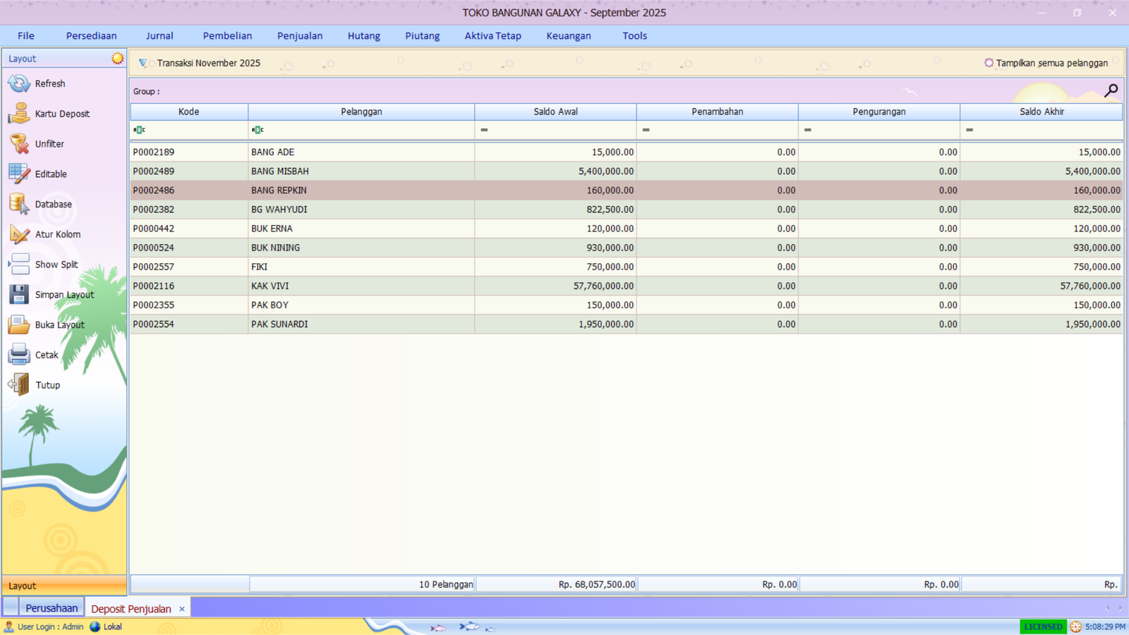Image resolution: width=1129 pixels, height=635 pixels.
Task: Open the Saldo Awal filter condition dropdown
Action: tap(484, 130)
